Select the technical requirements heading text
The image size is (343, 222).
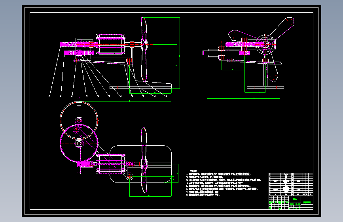[193, 171]
